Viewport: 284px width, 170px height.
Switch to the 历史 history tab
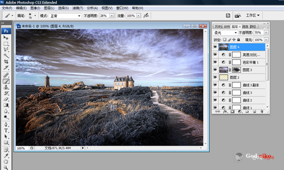coord(218,26)
